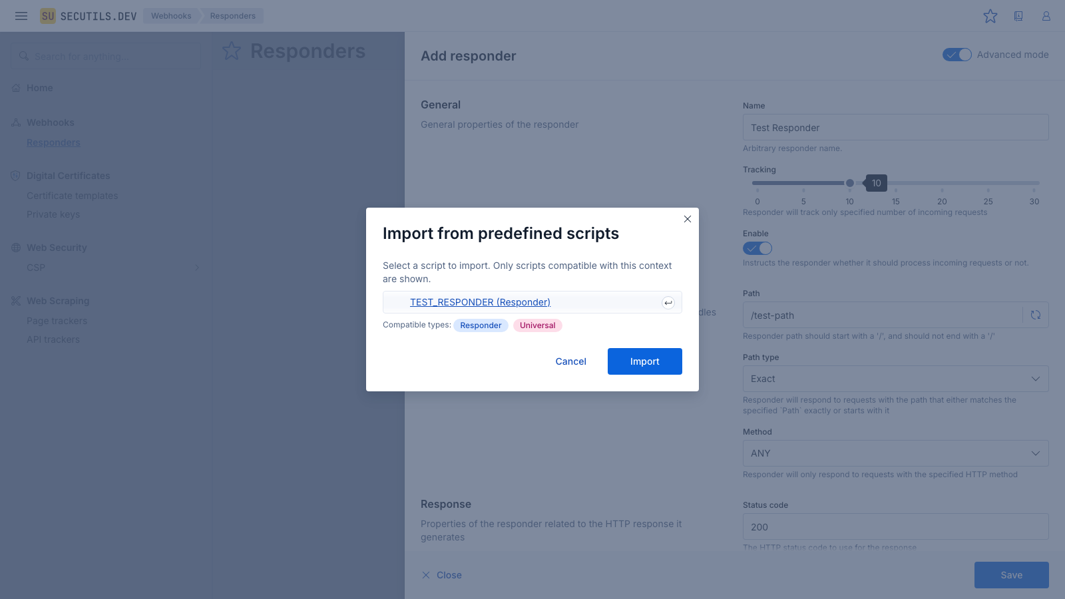The image size is (1065, 599).
Task: Click the enter icon beside TEST_RESPONDER
Action: 668,303
